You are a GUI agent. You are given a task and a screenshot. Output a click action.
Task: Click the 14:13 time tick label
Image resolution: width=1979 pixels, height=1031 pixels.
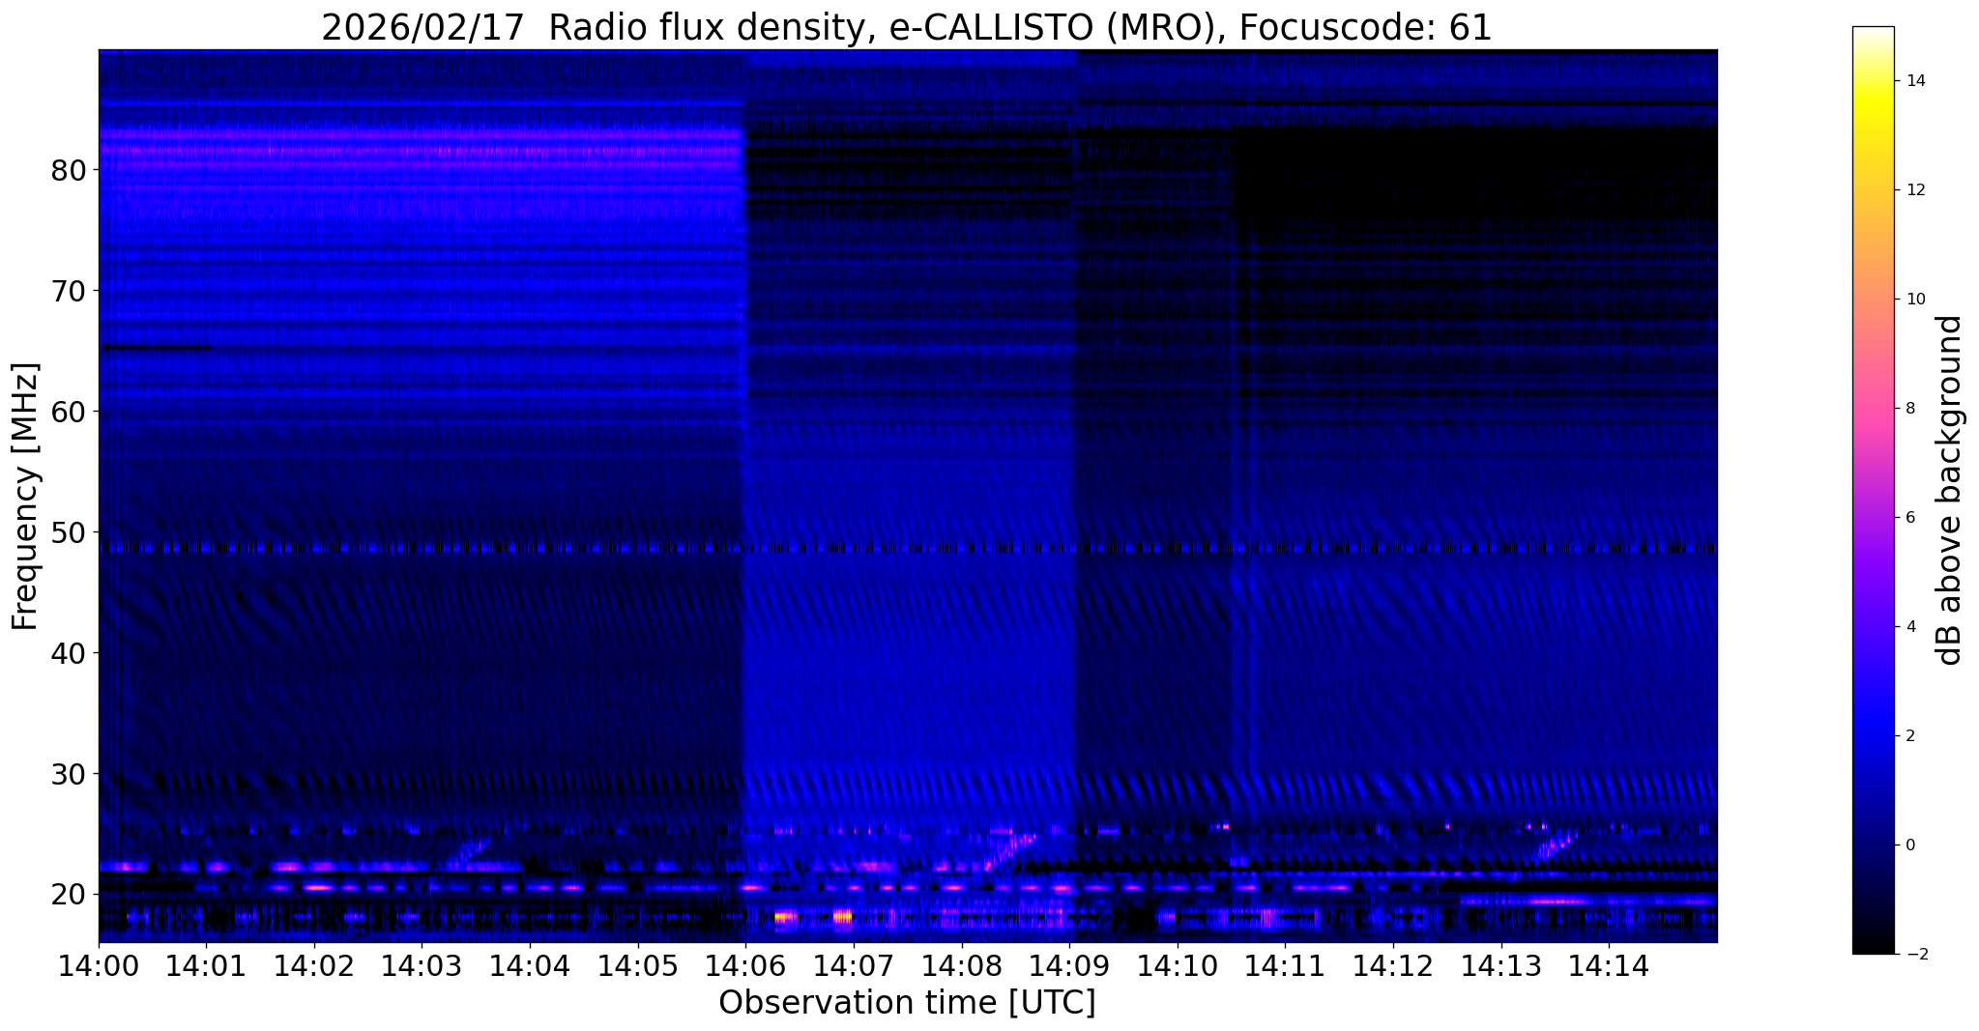click(1500, 964)
